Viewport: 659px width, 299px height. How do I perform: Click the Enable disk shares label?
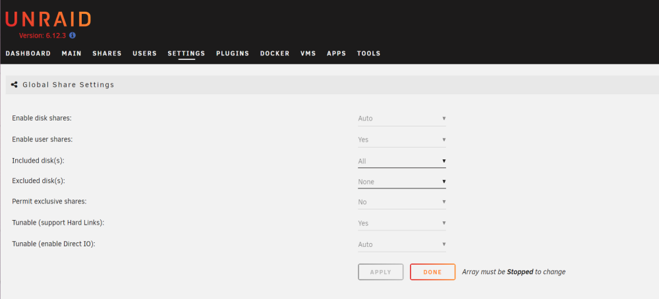coord(42,118)
